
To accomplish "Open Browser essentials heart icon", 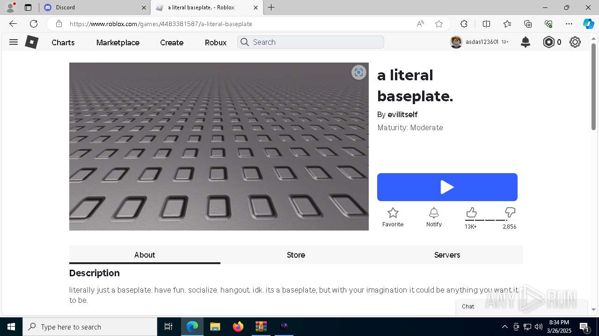I will point(548,24).
